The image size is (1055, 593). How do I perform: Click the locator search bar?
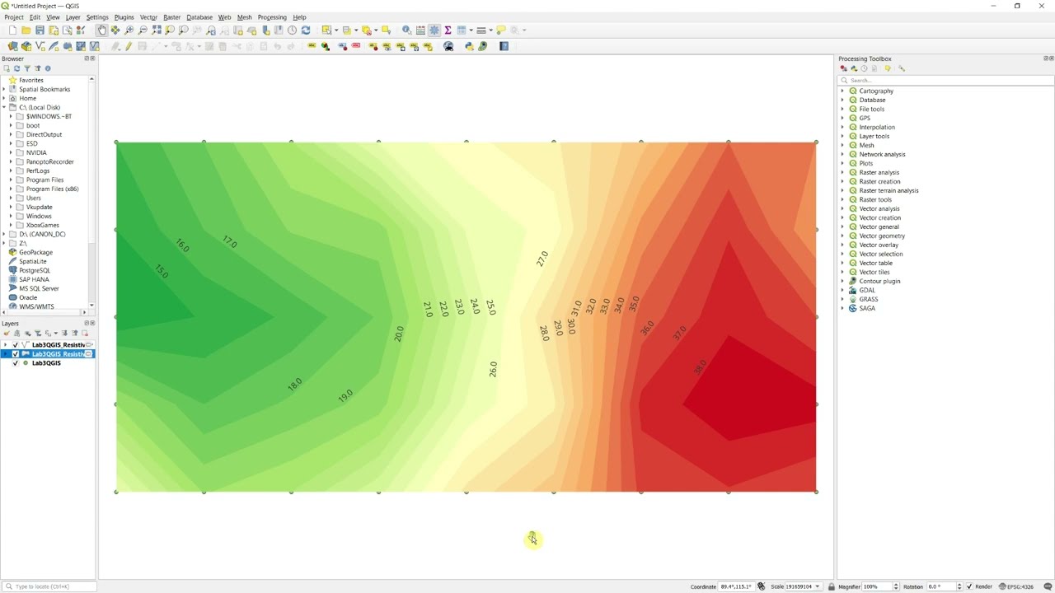click(x=48, y=586)
